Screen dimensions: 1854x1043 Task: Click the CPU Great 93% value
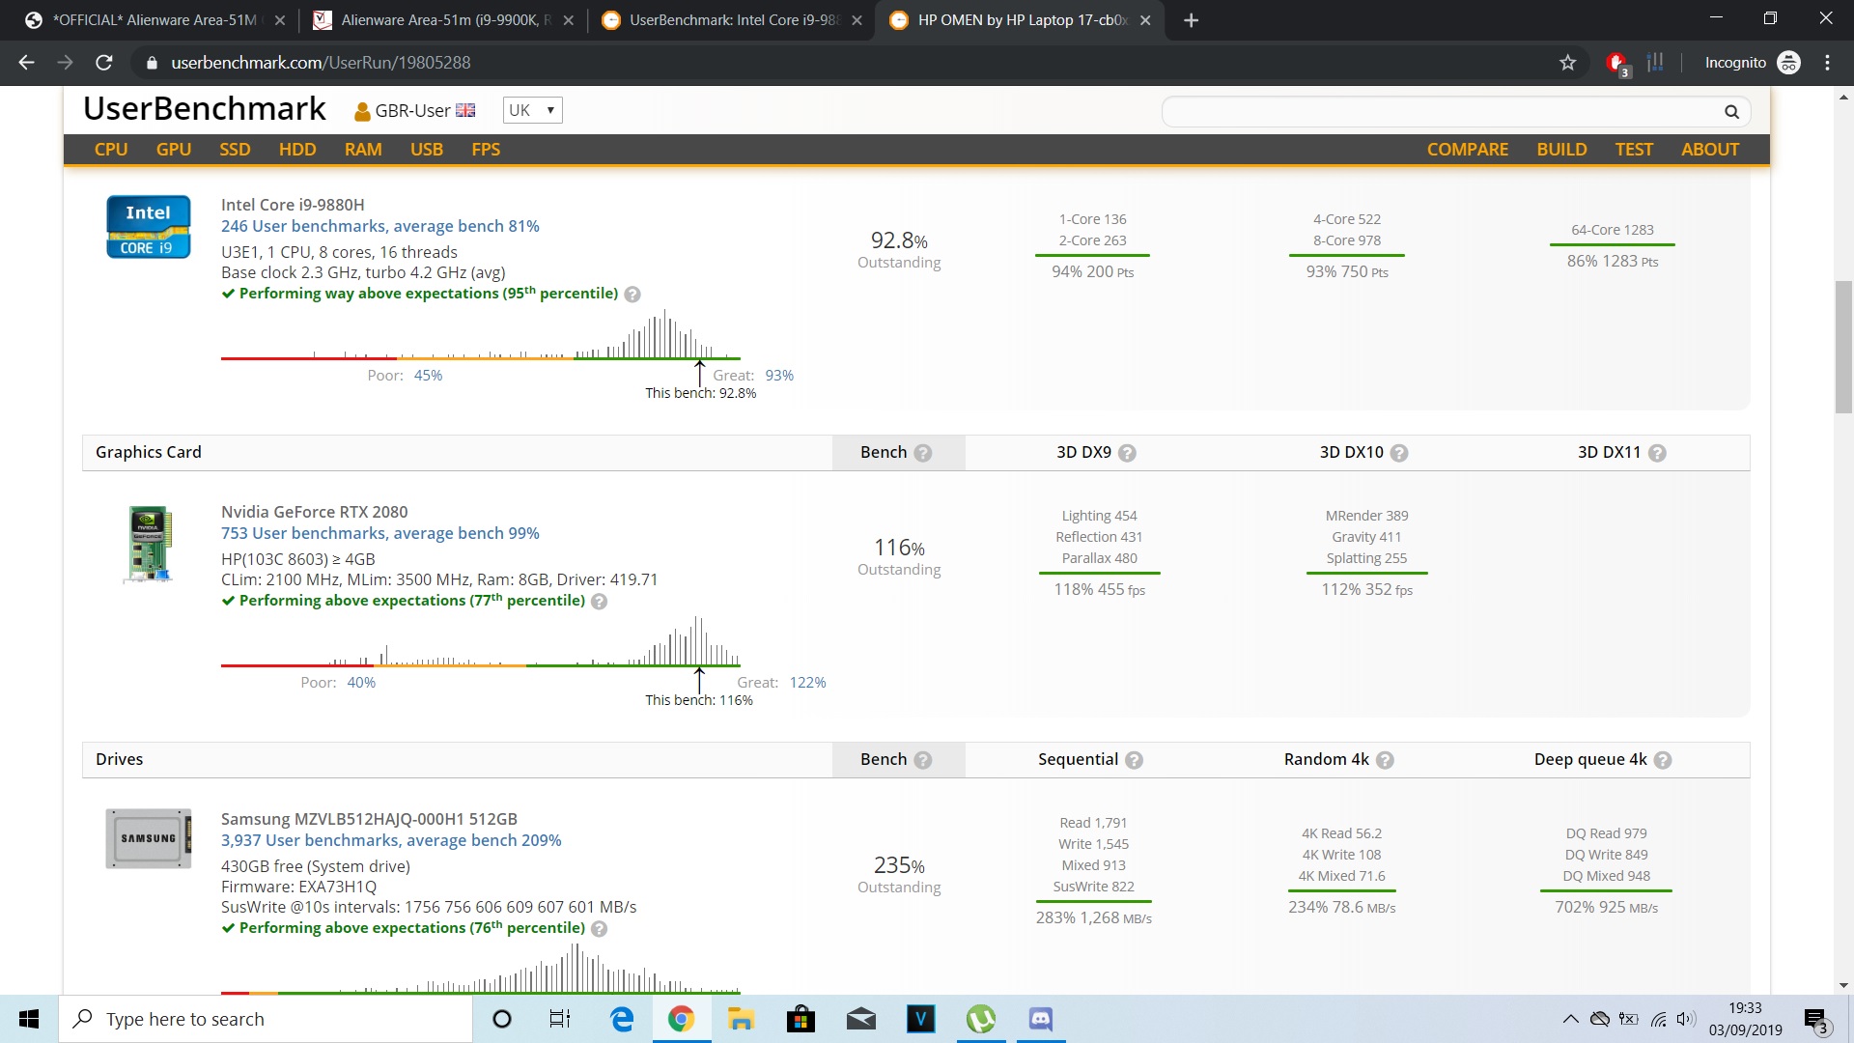click(779, 376)
